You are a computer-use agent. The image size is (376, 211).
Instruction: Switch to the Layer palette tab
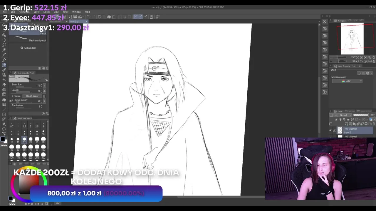338,111
